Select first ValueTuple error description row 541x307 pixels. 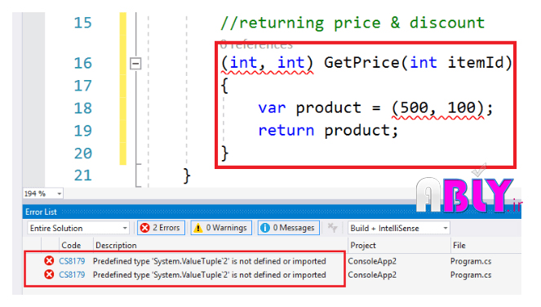click(x=209, y=261)
